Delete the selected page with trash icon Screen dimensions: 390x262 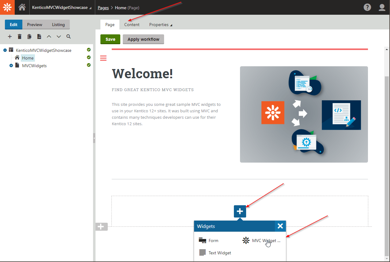coord(20,37)
